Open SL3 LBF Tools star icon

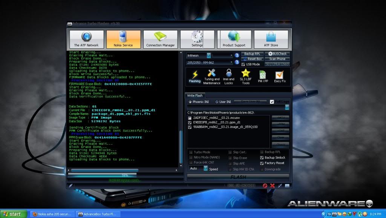246,76
